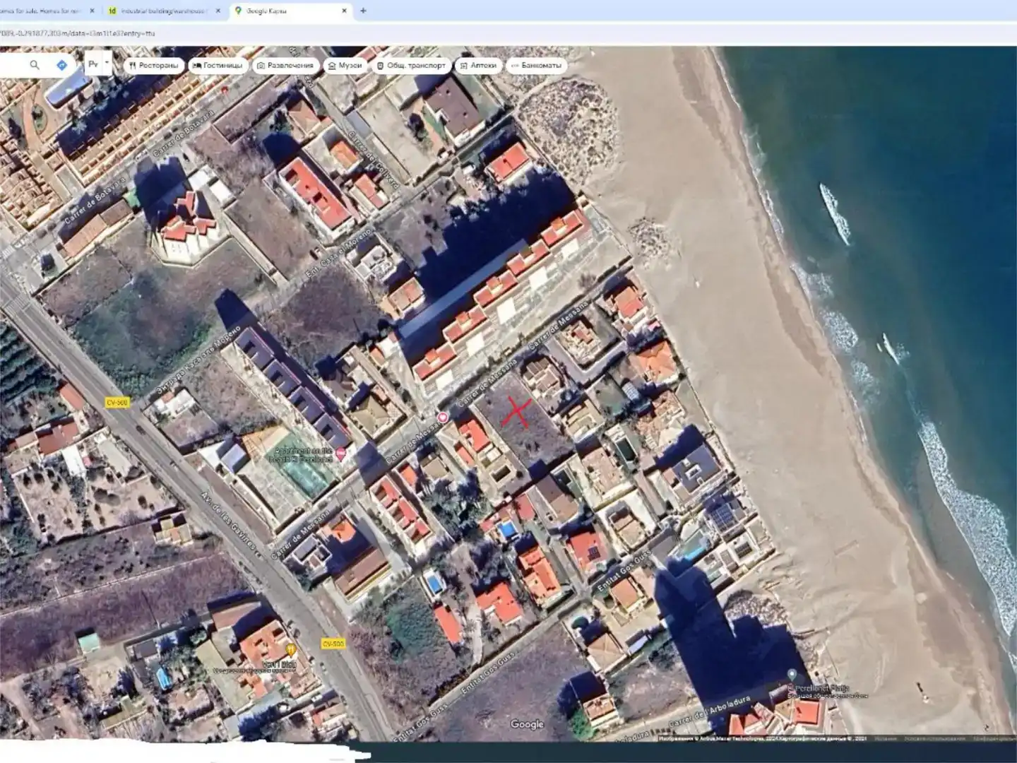
Task: Expand the language dropdown arrow
Action: pos(107,64)
